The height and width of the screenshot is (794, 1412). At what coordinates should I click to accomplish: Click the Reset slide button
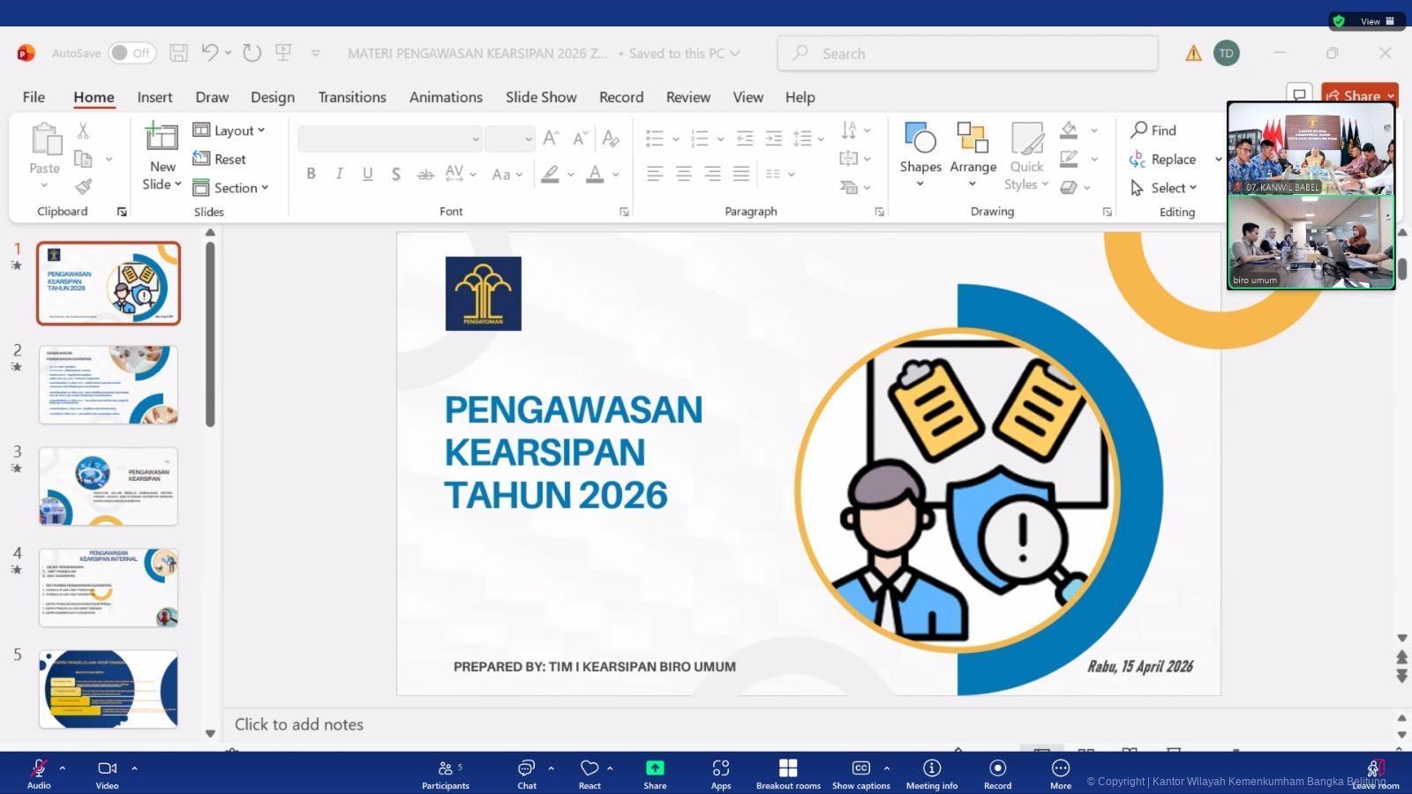tap(220, 160)
